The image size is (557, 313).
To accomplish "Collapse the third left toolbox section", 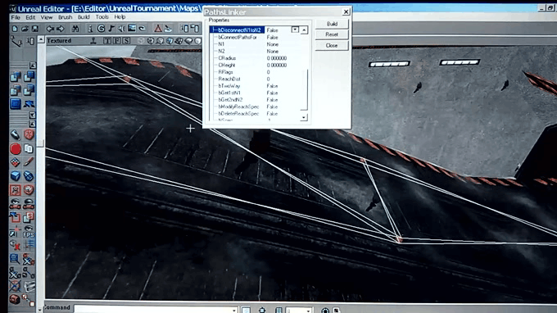I will 33,124.
